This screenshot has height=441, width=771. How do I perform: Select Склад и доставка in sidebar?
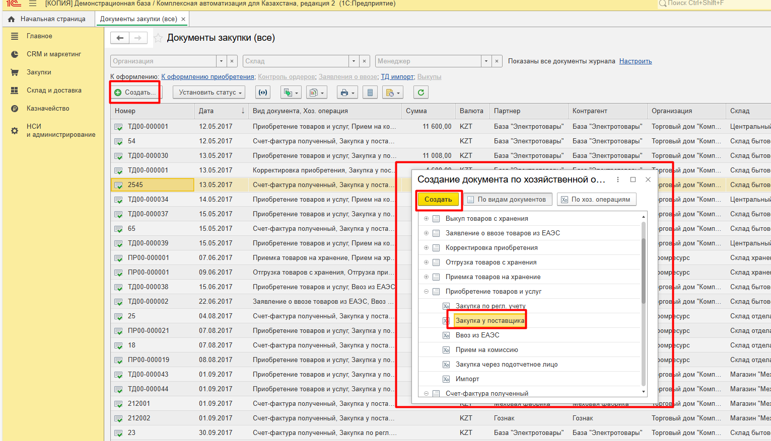coord(54,91)
